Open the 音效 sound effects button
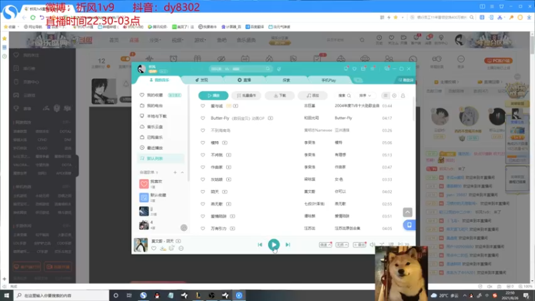The width and height of the screenshot is (535, 301). click(x=359, y=245)
